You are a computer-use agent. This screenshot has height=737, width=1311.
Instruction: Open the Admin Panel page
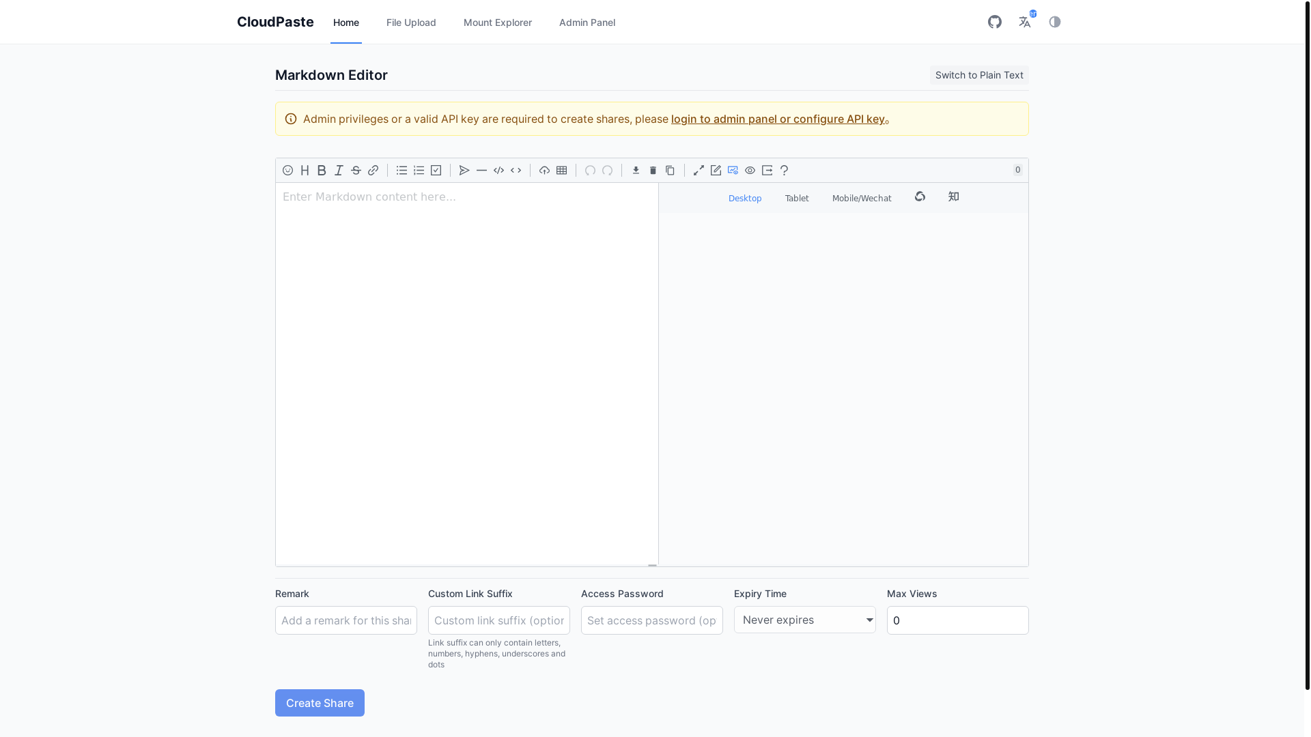[x=587, y=23]
